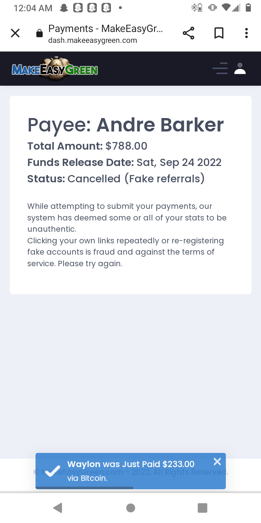Tap the Snapchat notification icon in status bar
Viewport: 261px width, 523px height.
click(64, 8)
